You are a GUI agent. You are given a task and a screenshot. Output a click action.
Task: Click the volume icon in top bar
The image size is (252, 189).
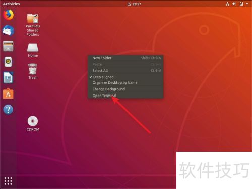[234, 4]
